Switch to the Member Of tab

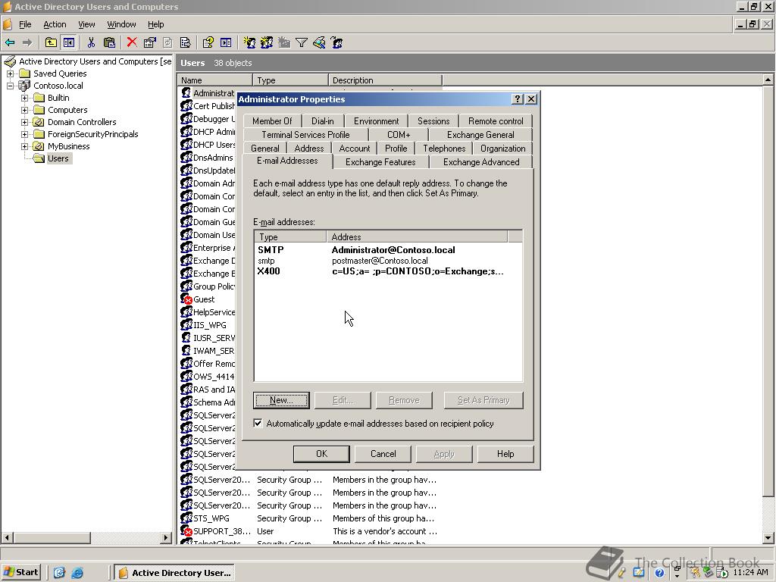[272, 121]
